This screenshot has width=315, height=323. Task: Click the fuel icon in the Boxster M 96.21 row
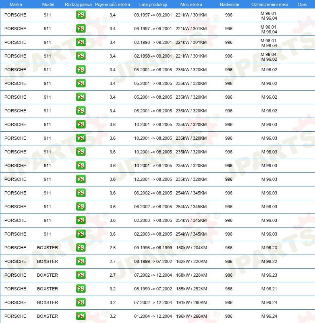(x=81, y=289)
